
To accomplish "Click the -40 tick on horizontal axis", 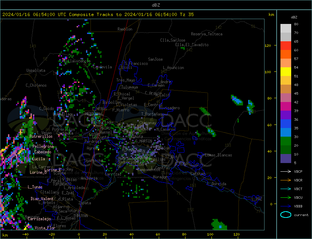I will pyautogui.click(x=25, y=234).
